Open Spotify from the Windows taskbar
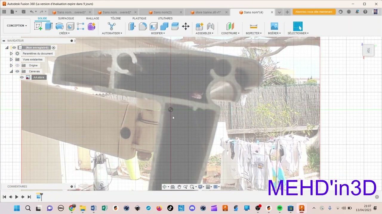 [280, 208]
